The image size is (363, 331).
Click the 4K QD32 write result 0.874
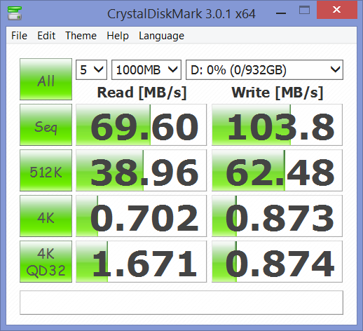click(277, 262)
